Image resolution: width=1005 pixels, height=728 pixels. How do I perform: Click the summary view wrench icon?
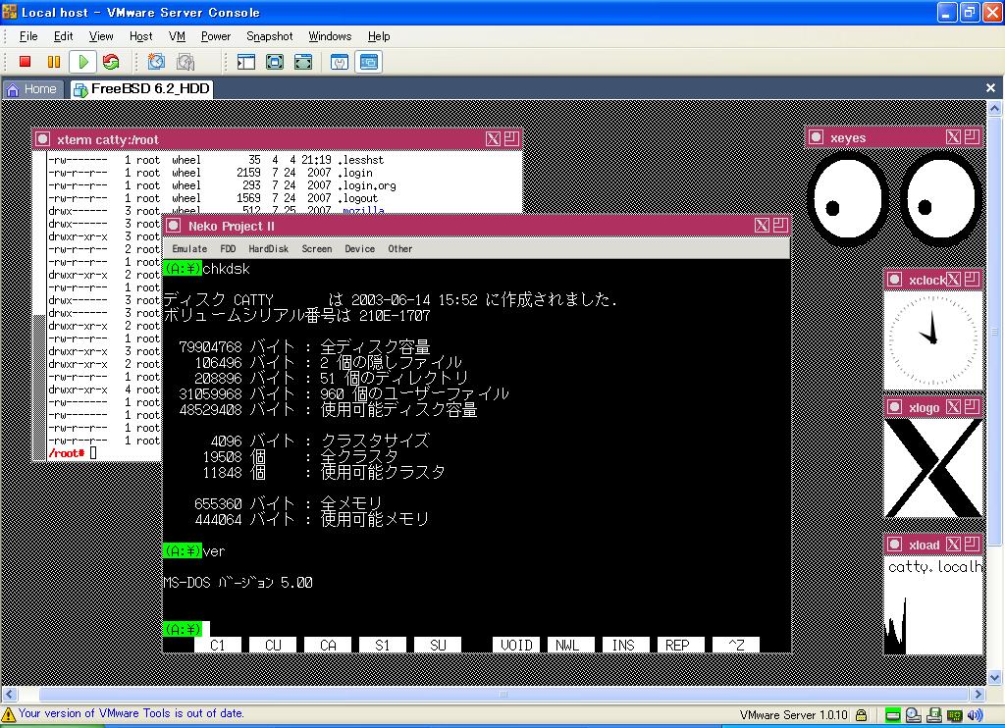[340, 62]
